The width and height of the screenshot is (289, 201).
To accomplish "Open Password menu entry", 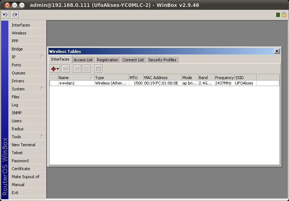I will [x=27, y=161].
